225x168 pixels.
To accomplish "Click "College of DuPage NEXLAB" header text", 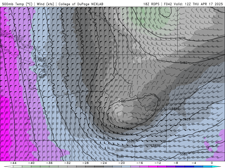I will (x=81, y=4).
